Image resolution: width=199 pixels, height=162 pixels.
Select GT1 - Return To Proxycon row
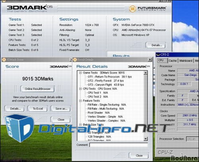(x=109, y=77)
